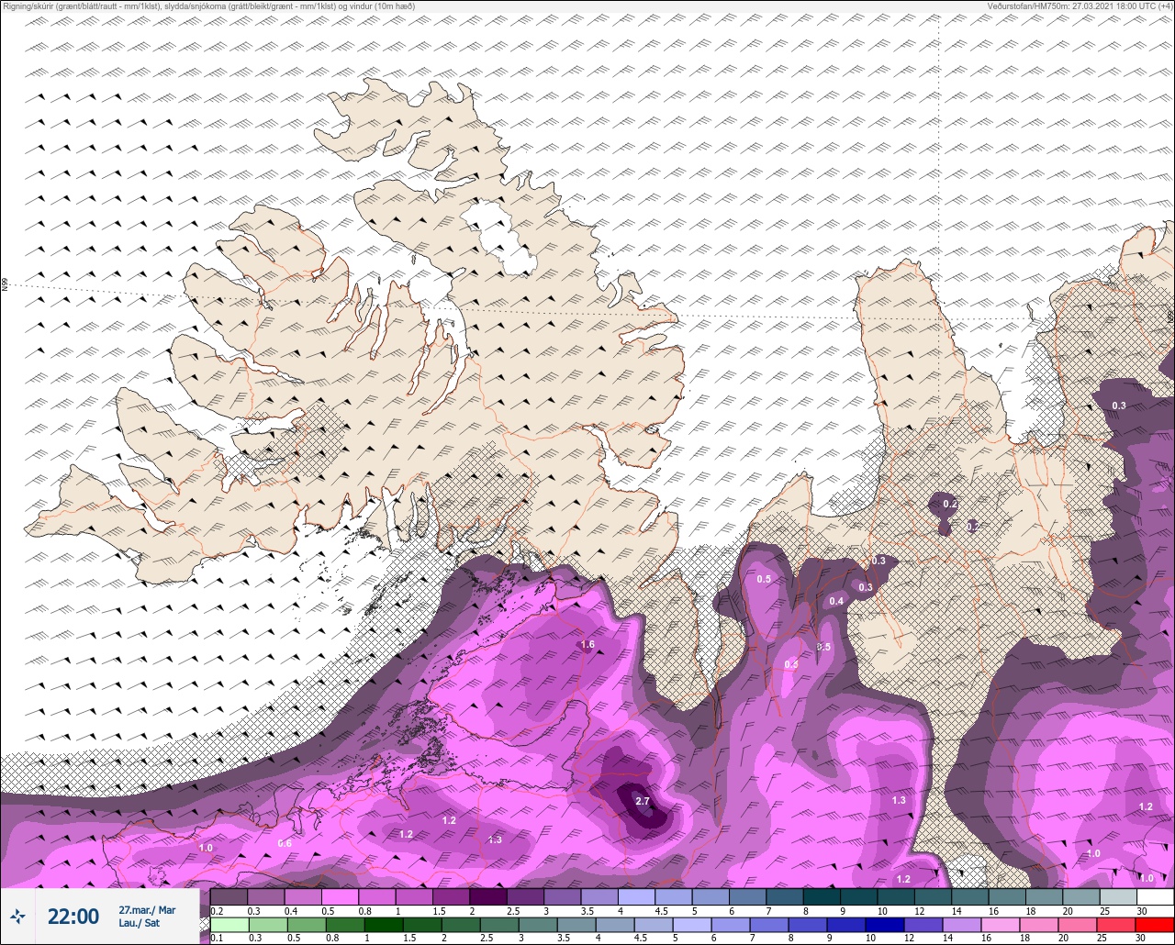Image resolution: width=1175 pixels, height=945 pixels.
Task: Click the date text '27.mar./ Mar'
Action: (x=147, y=910)
